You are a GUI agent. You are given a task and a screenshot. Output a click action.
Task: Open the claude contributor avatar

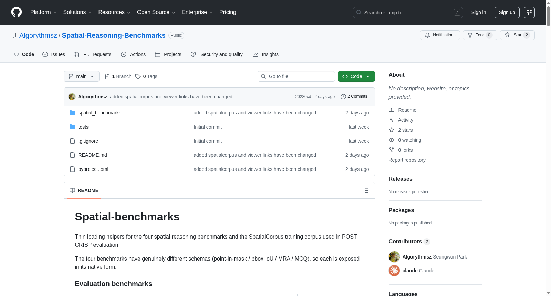point(394,271)
